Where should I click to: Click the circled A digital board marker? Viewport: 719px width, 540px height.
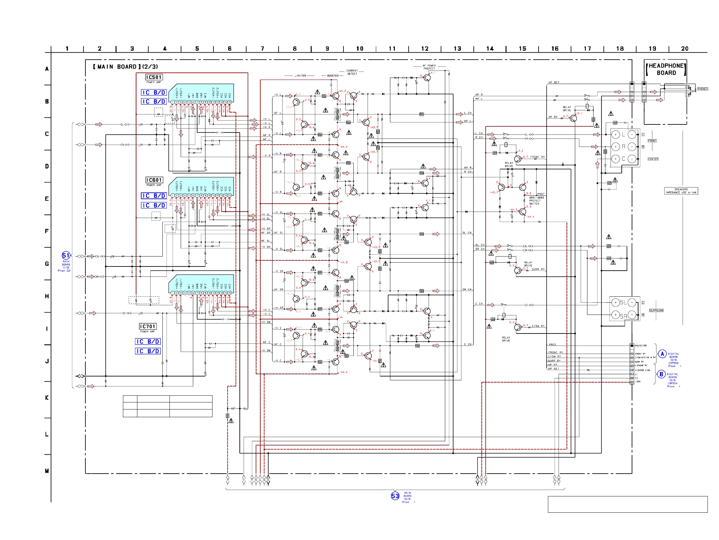click(x=662, y=354)
